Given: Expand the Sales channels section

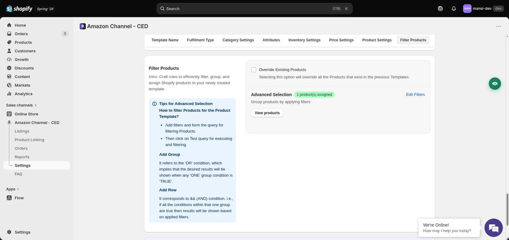Looking at the screenshot, I should (x=21, y=105).
